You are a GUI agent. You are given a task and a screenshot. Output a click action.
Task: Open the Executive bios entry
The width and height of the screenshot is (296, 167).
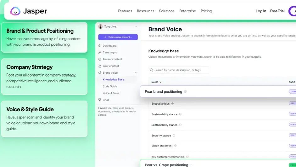pos(160,104)
